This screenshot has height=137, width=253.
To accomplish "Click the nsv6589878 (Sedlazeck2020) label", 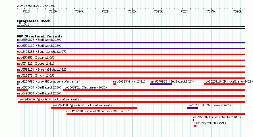I will click(39, 40).
